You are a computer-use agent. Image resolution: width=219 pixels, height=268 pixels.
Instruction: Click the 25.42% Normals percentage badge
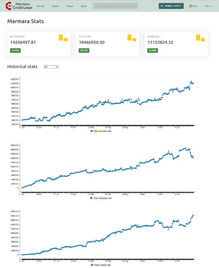coord(152,51)
